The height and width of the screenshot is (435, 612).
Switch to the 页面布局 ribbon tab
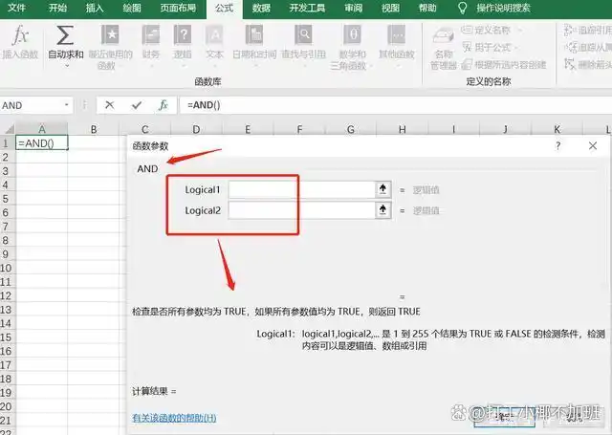(178, 8)
